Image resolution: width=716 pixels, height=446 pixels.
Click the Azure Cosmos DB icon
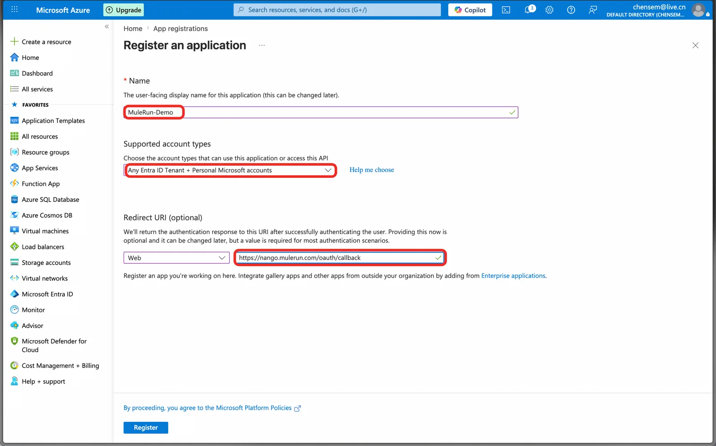(x=14, y=215)
